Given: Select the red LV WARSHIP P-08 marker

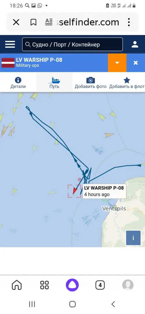Looking at the screenshot, I should coord(75,191).
